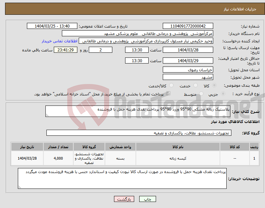Click the row number 1 cell
This screenshot has height=208, width=265.
point(254,158)
